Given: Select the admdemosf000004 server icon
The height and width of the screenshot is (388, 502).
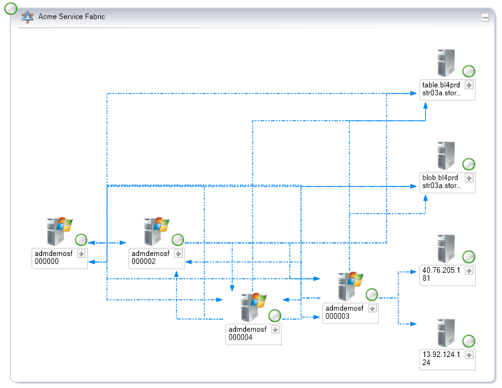Looking at the screenshot, I should tap(252, 306).
